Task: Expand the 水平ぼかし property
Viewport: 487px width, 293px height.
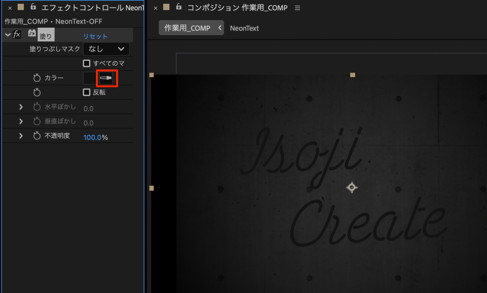Action: coord(21,107)
